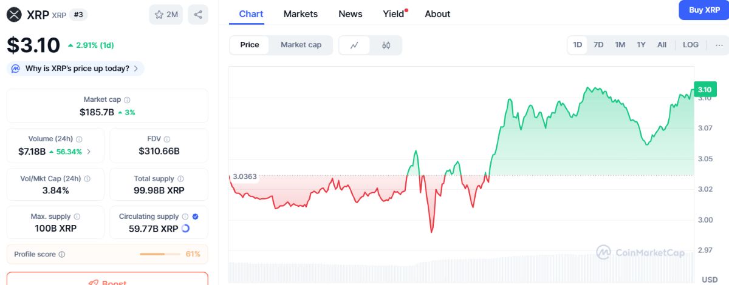This screenshot has height=285, width=729.
Task: Click the $7.18B volume value
Action: tap(32, 152)
